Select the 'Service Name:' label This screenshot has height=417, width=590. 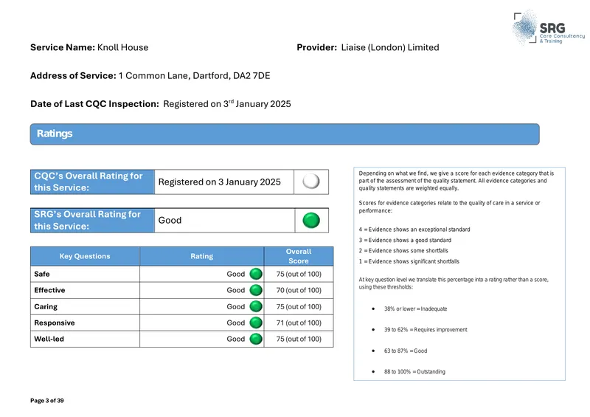click(x=63, y=47)
